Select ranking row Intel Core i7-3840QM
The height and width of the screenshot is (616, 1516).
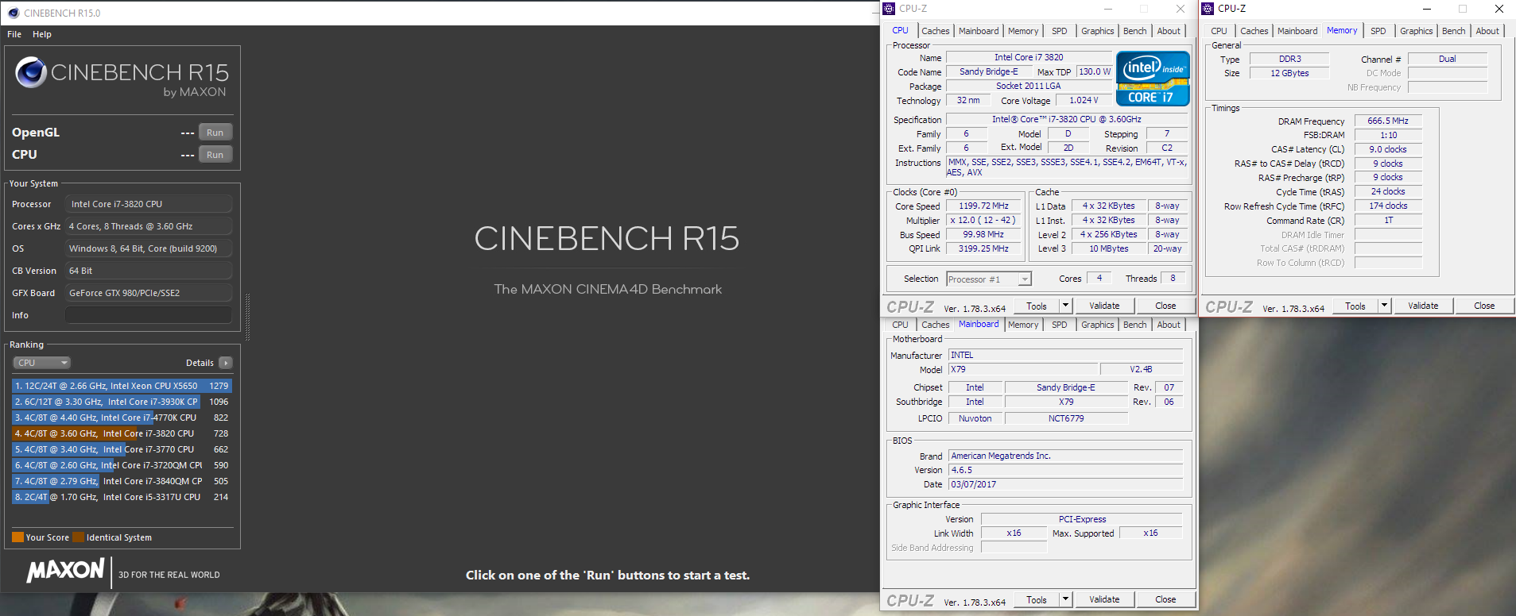click(122, 481)
